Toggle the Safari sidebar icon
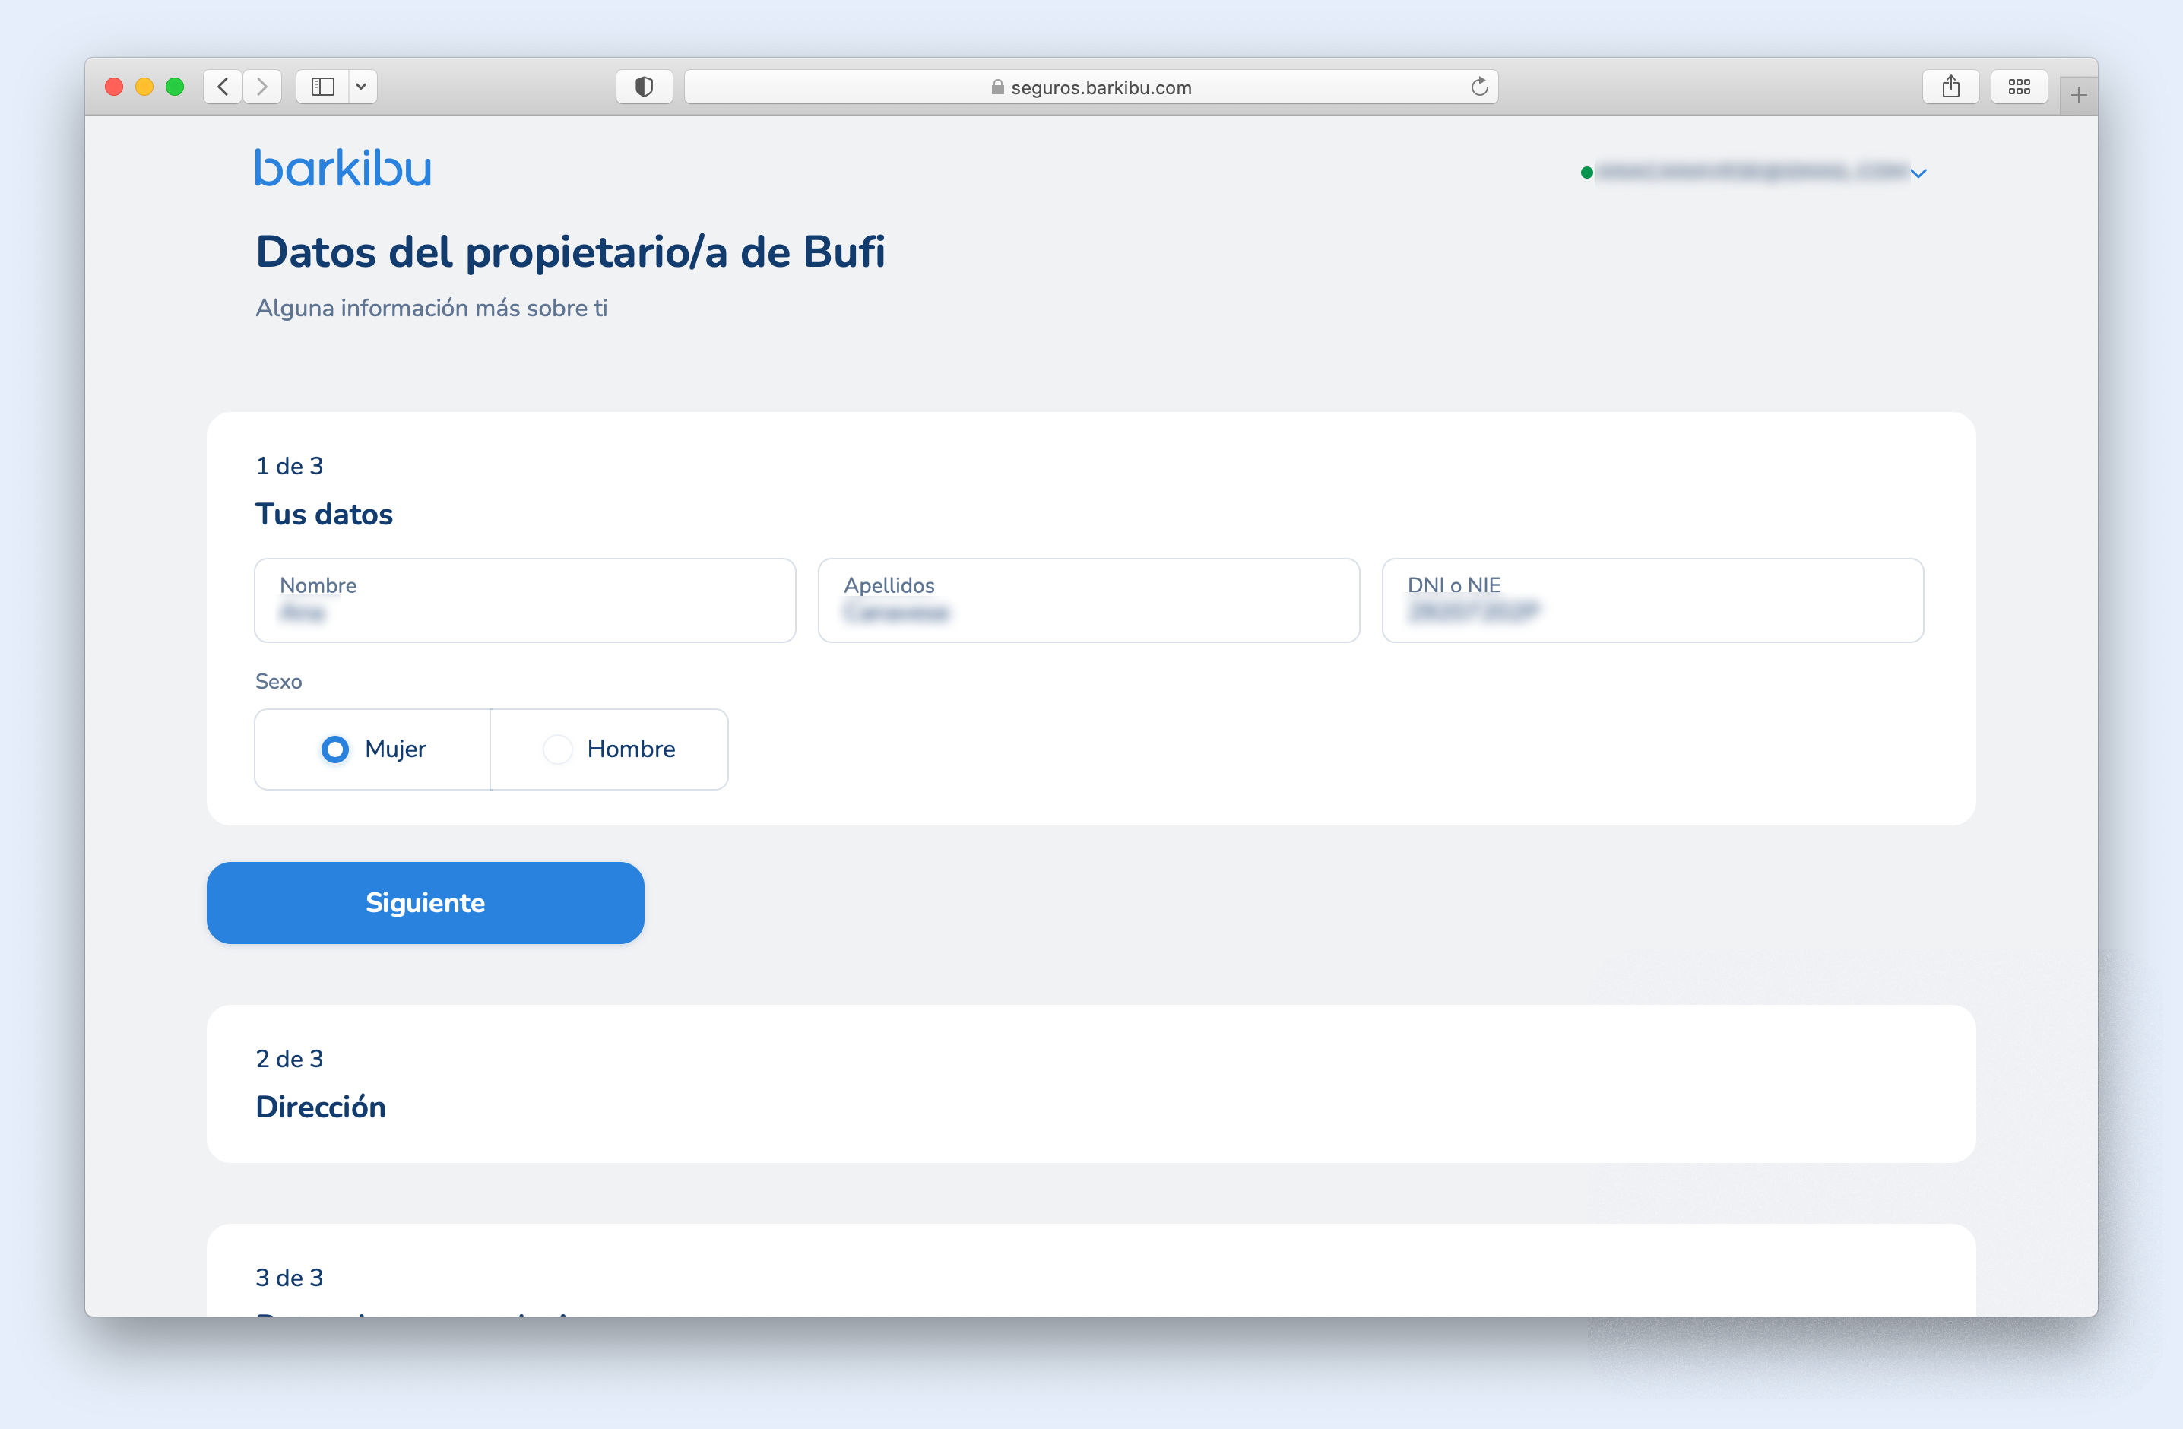The image size is (2183, 1429). click(323, 87)
